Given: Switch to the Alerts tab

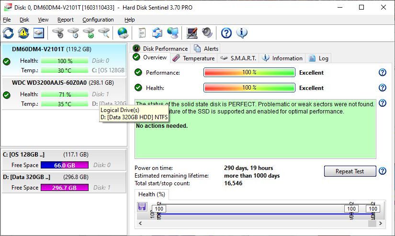Looking at the screenshot, I should tap(206, 49).
